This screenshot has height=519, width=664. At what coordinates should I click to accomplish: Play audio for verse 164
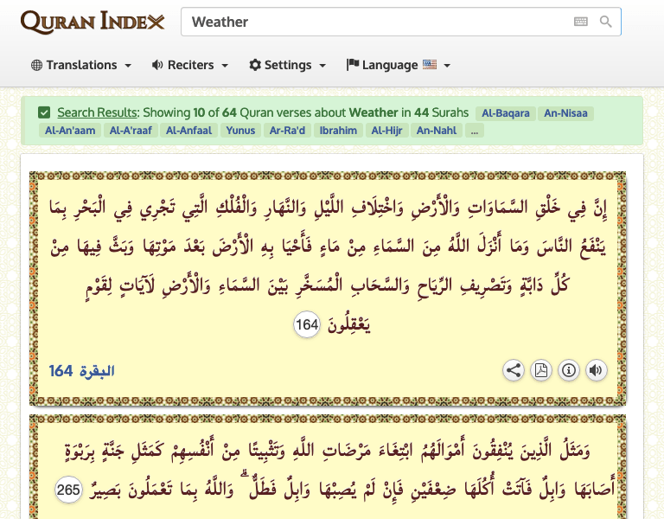[x=596, y=371]
